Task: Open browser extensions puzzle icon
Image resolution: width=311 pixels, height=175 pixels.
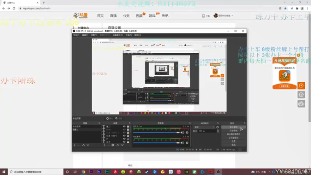Action: (297, 8)
